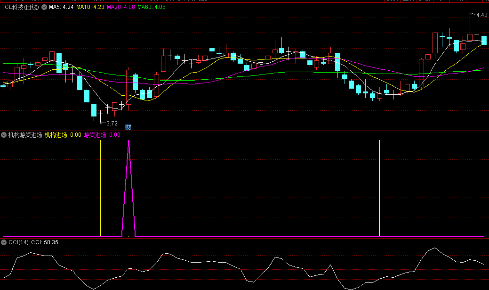The image size is (489, 290).
Task: Click the CCI: 50.35 value
Action: tap(45, 242)
